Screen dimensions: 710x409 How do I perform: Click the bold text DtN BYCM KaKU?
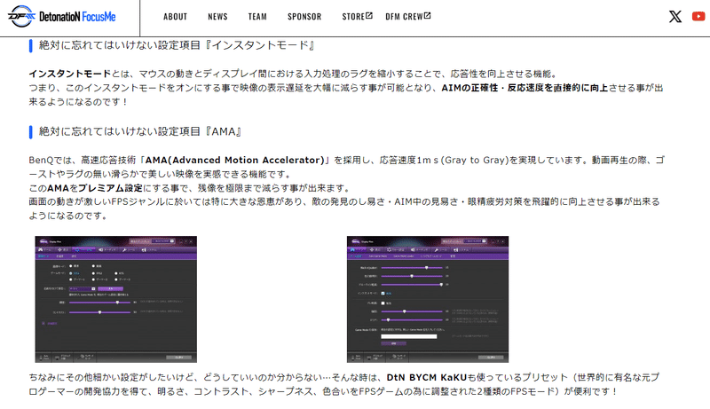427,377
